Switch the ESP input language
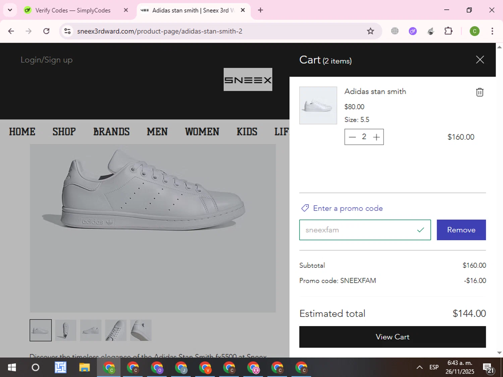 (434, 368)
